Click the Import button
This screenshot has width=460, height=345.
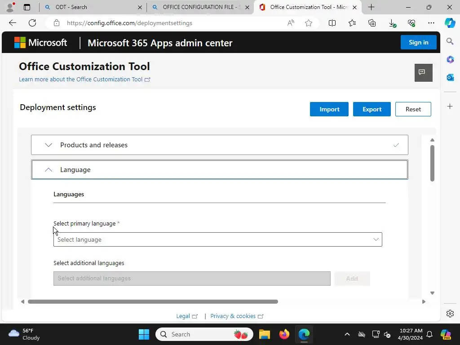click(329, 109)
